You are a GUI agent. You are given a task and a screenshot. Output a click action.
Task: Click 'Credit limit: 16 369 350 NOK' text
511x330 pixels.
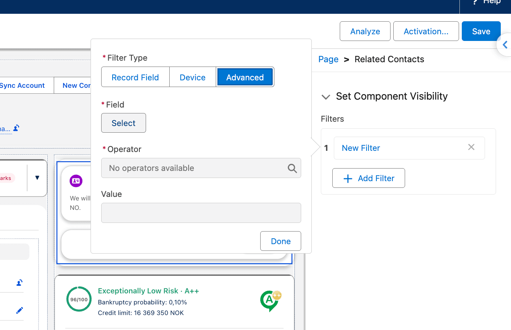(x=141, y=313)
